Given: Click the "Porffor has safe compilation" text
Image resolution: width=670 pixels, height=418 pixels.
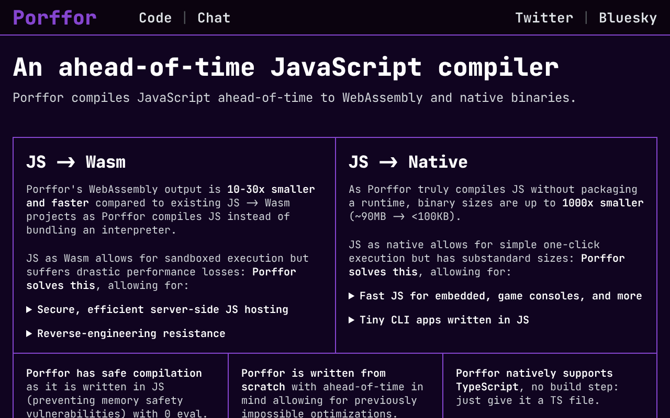Looking at the screenshot, I should coord(114,373).
